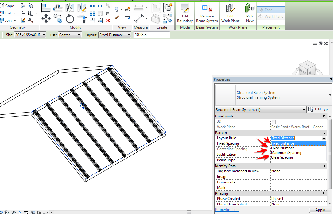Click the red Delete icon in Modify panel

click(x=108, y=20)
